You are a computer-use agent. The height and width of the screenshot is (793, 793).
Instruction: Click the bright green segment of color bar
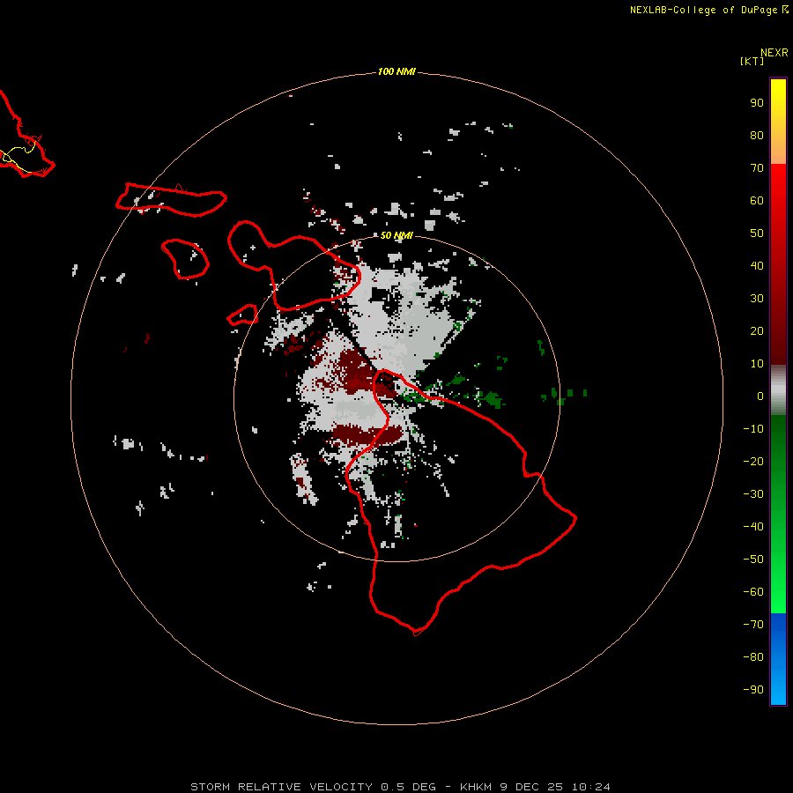pos(778,515)
